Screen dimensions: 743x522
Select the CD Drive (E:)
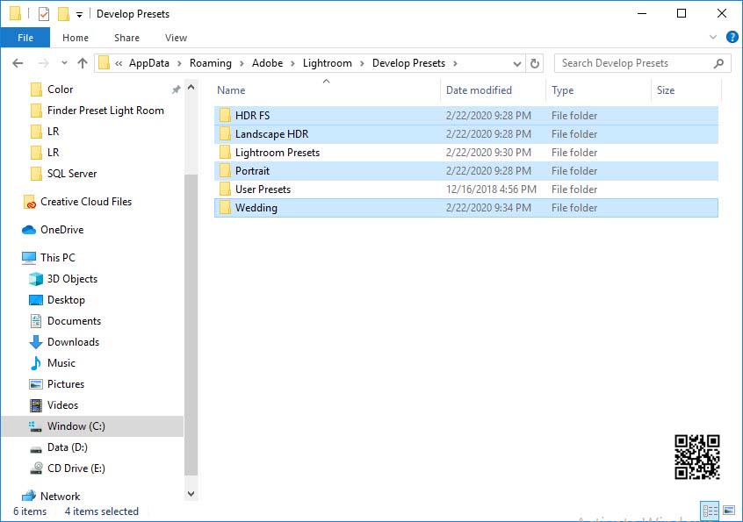pyautogui.click(x=76, y=468)
